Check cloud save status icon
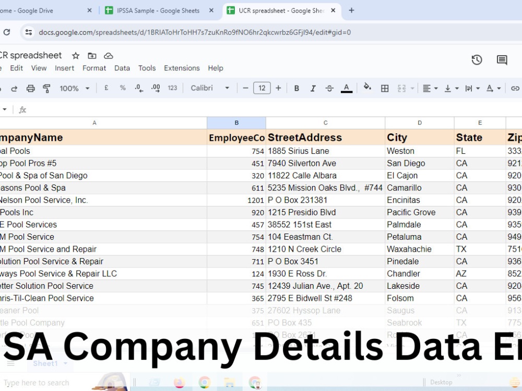Image resolution: width=522 pixels, height=391 pixels. tap(109, 56)
